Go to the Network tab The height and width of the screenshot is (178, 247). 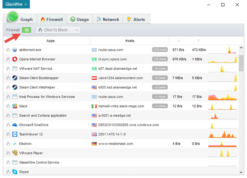pyautogui.click(x=108, y=19)
